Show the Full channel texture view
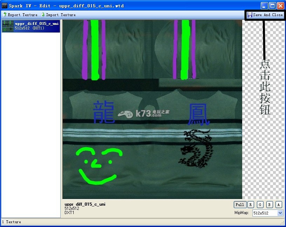Screen dimensions: 286x227 (x=240, y=205)
